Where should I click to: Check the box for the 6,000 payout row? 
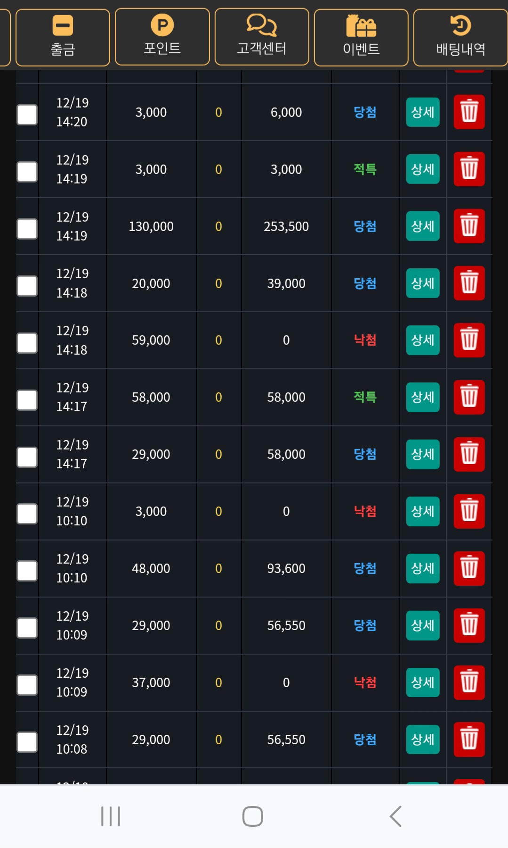[x=27, y=115]
